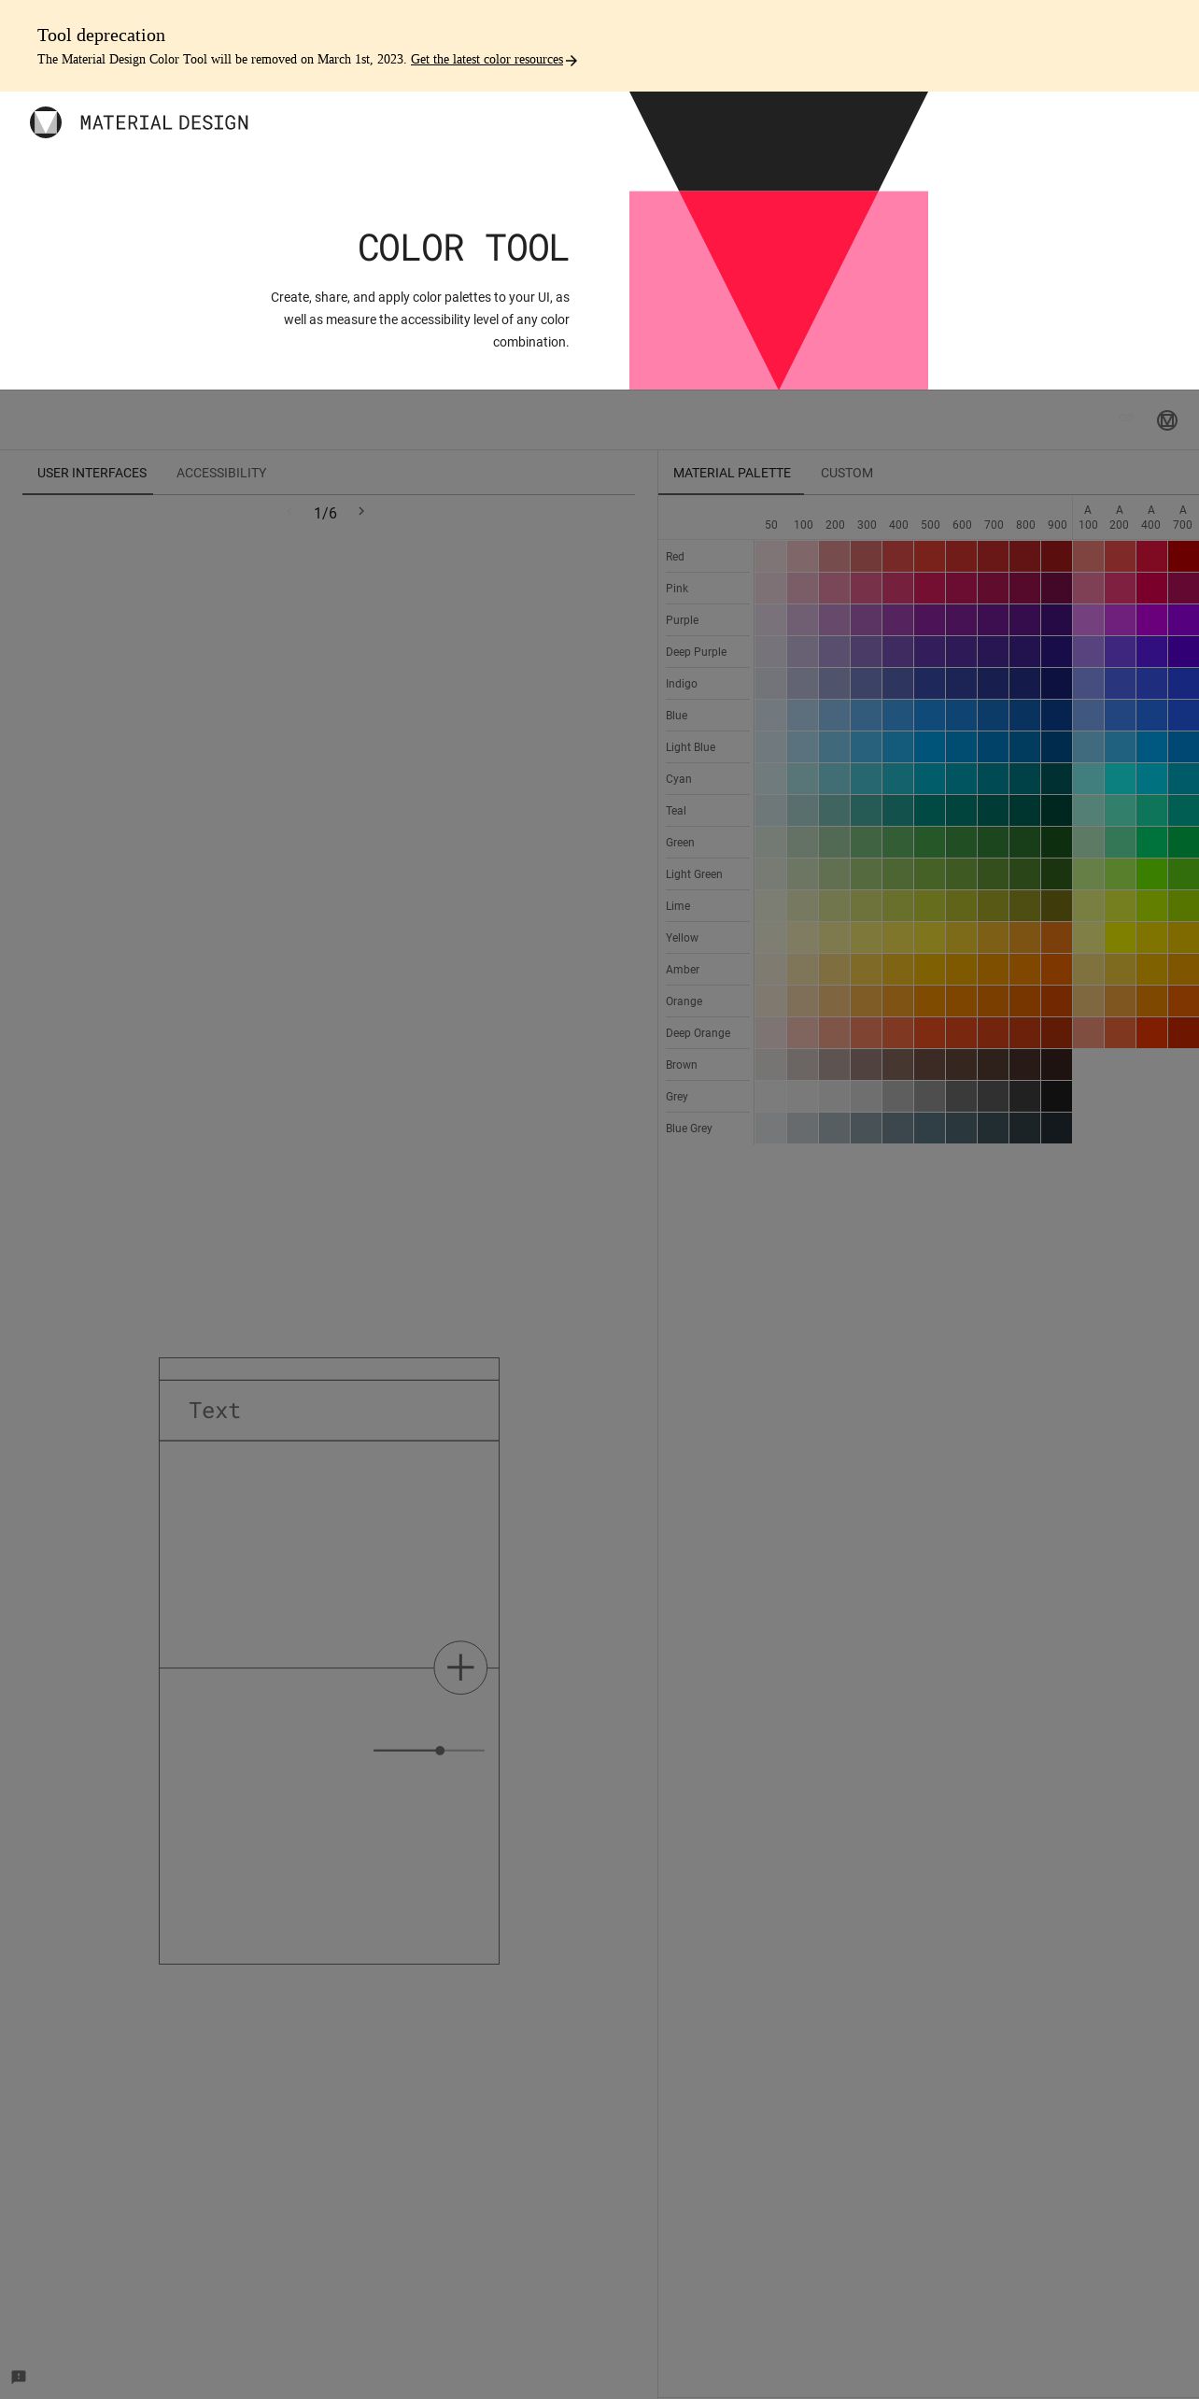Choose the Deep Orange 200 swatch
Screen dimensions: 1199x2399
[834, 1033]
